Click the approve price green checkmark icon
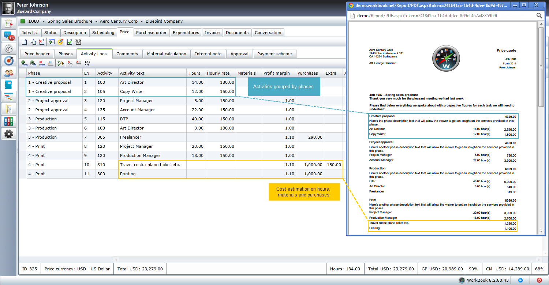Image resolution: width=549 pixels, height=285 pixels. coord(70,42)
